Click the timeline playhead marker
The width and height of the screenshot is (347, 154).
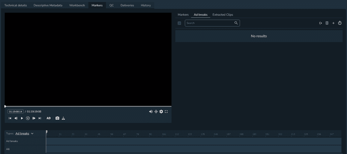[47, 132]
